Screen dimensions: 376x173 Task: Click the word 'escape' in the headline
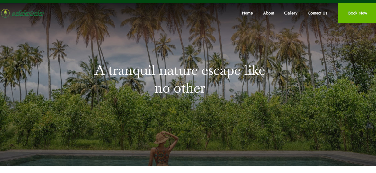coord(221,72)
